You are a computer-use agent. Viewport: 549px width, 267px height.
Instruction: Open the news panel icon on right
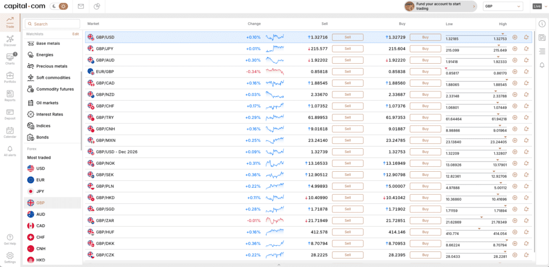coord(542,37)
